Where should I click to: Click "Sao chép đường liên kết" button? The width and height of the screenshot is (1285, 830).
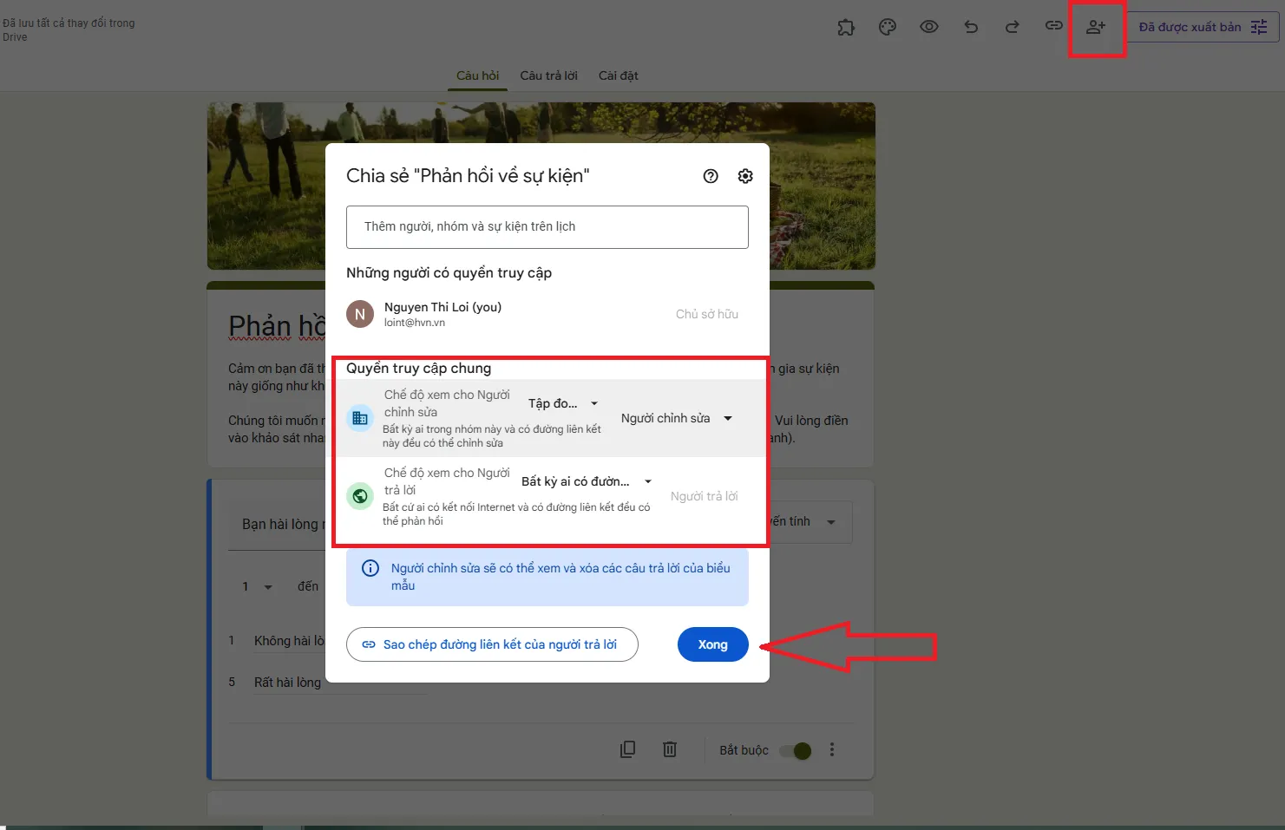(x=492, y=644)
